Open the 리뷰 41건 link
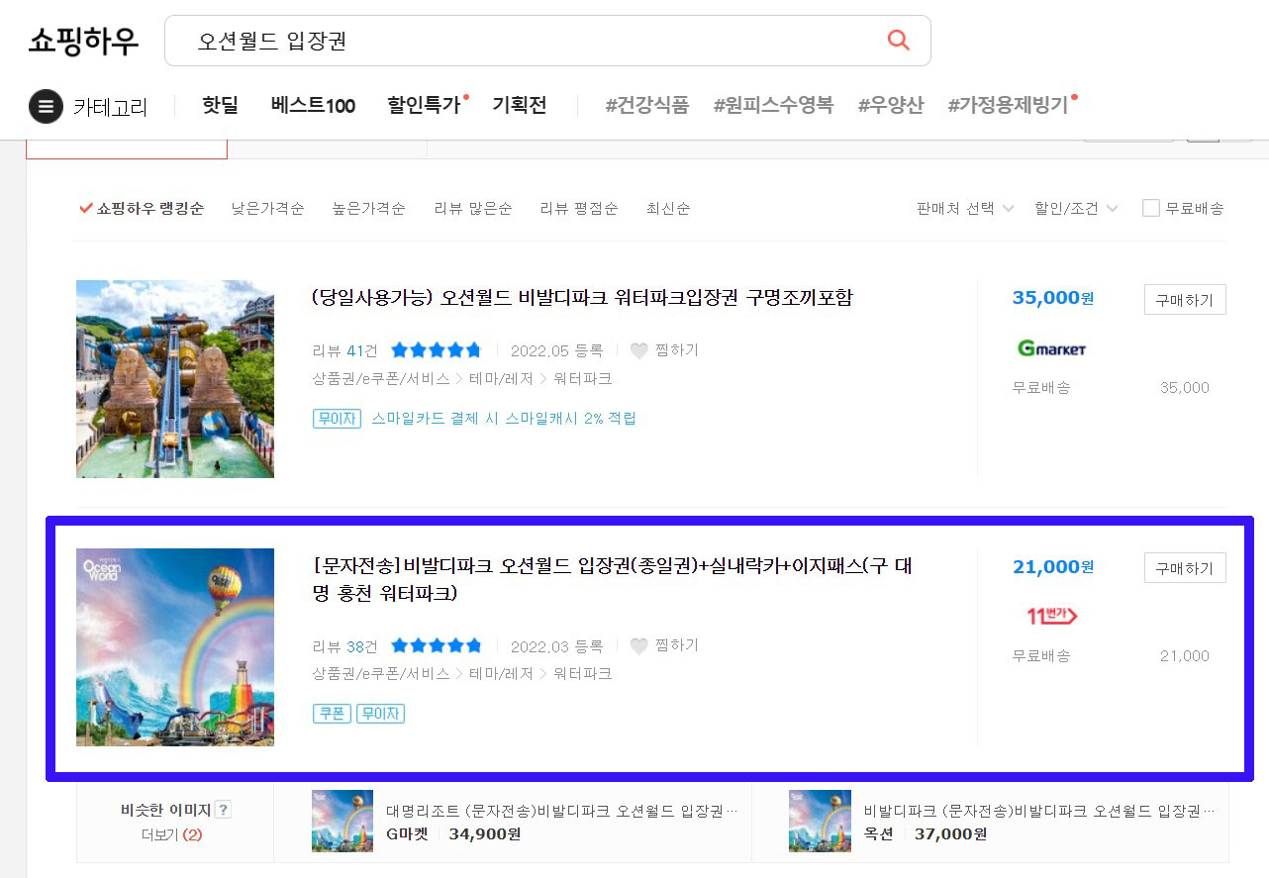 tap(344, 350)
